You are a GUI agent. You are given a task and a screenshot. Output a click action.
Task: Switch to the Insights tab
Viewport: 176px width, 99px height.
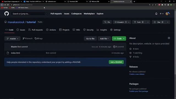click(x=102, y=30)
